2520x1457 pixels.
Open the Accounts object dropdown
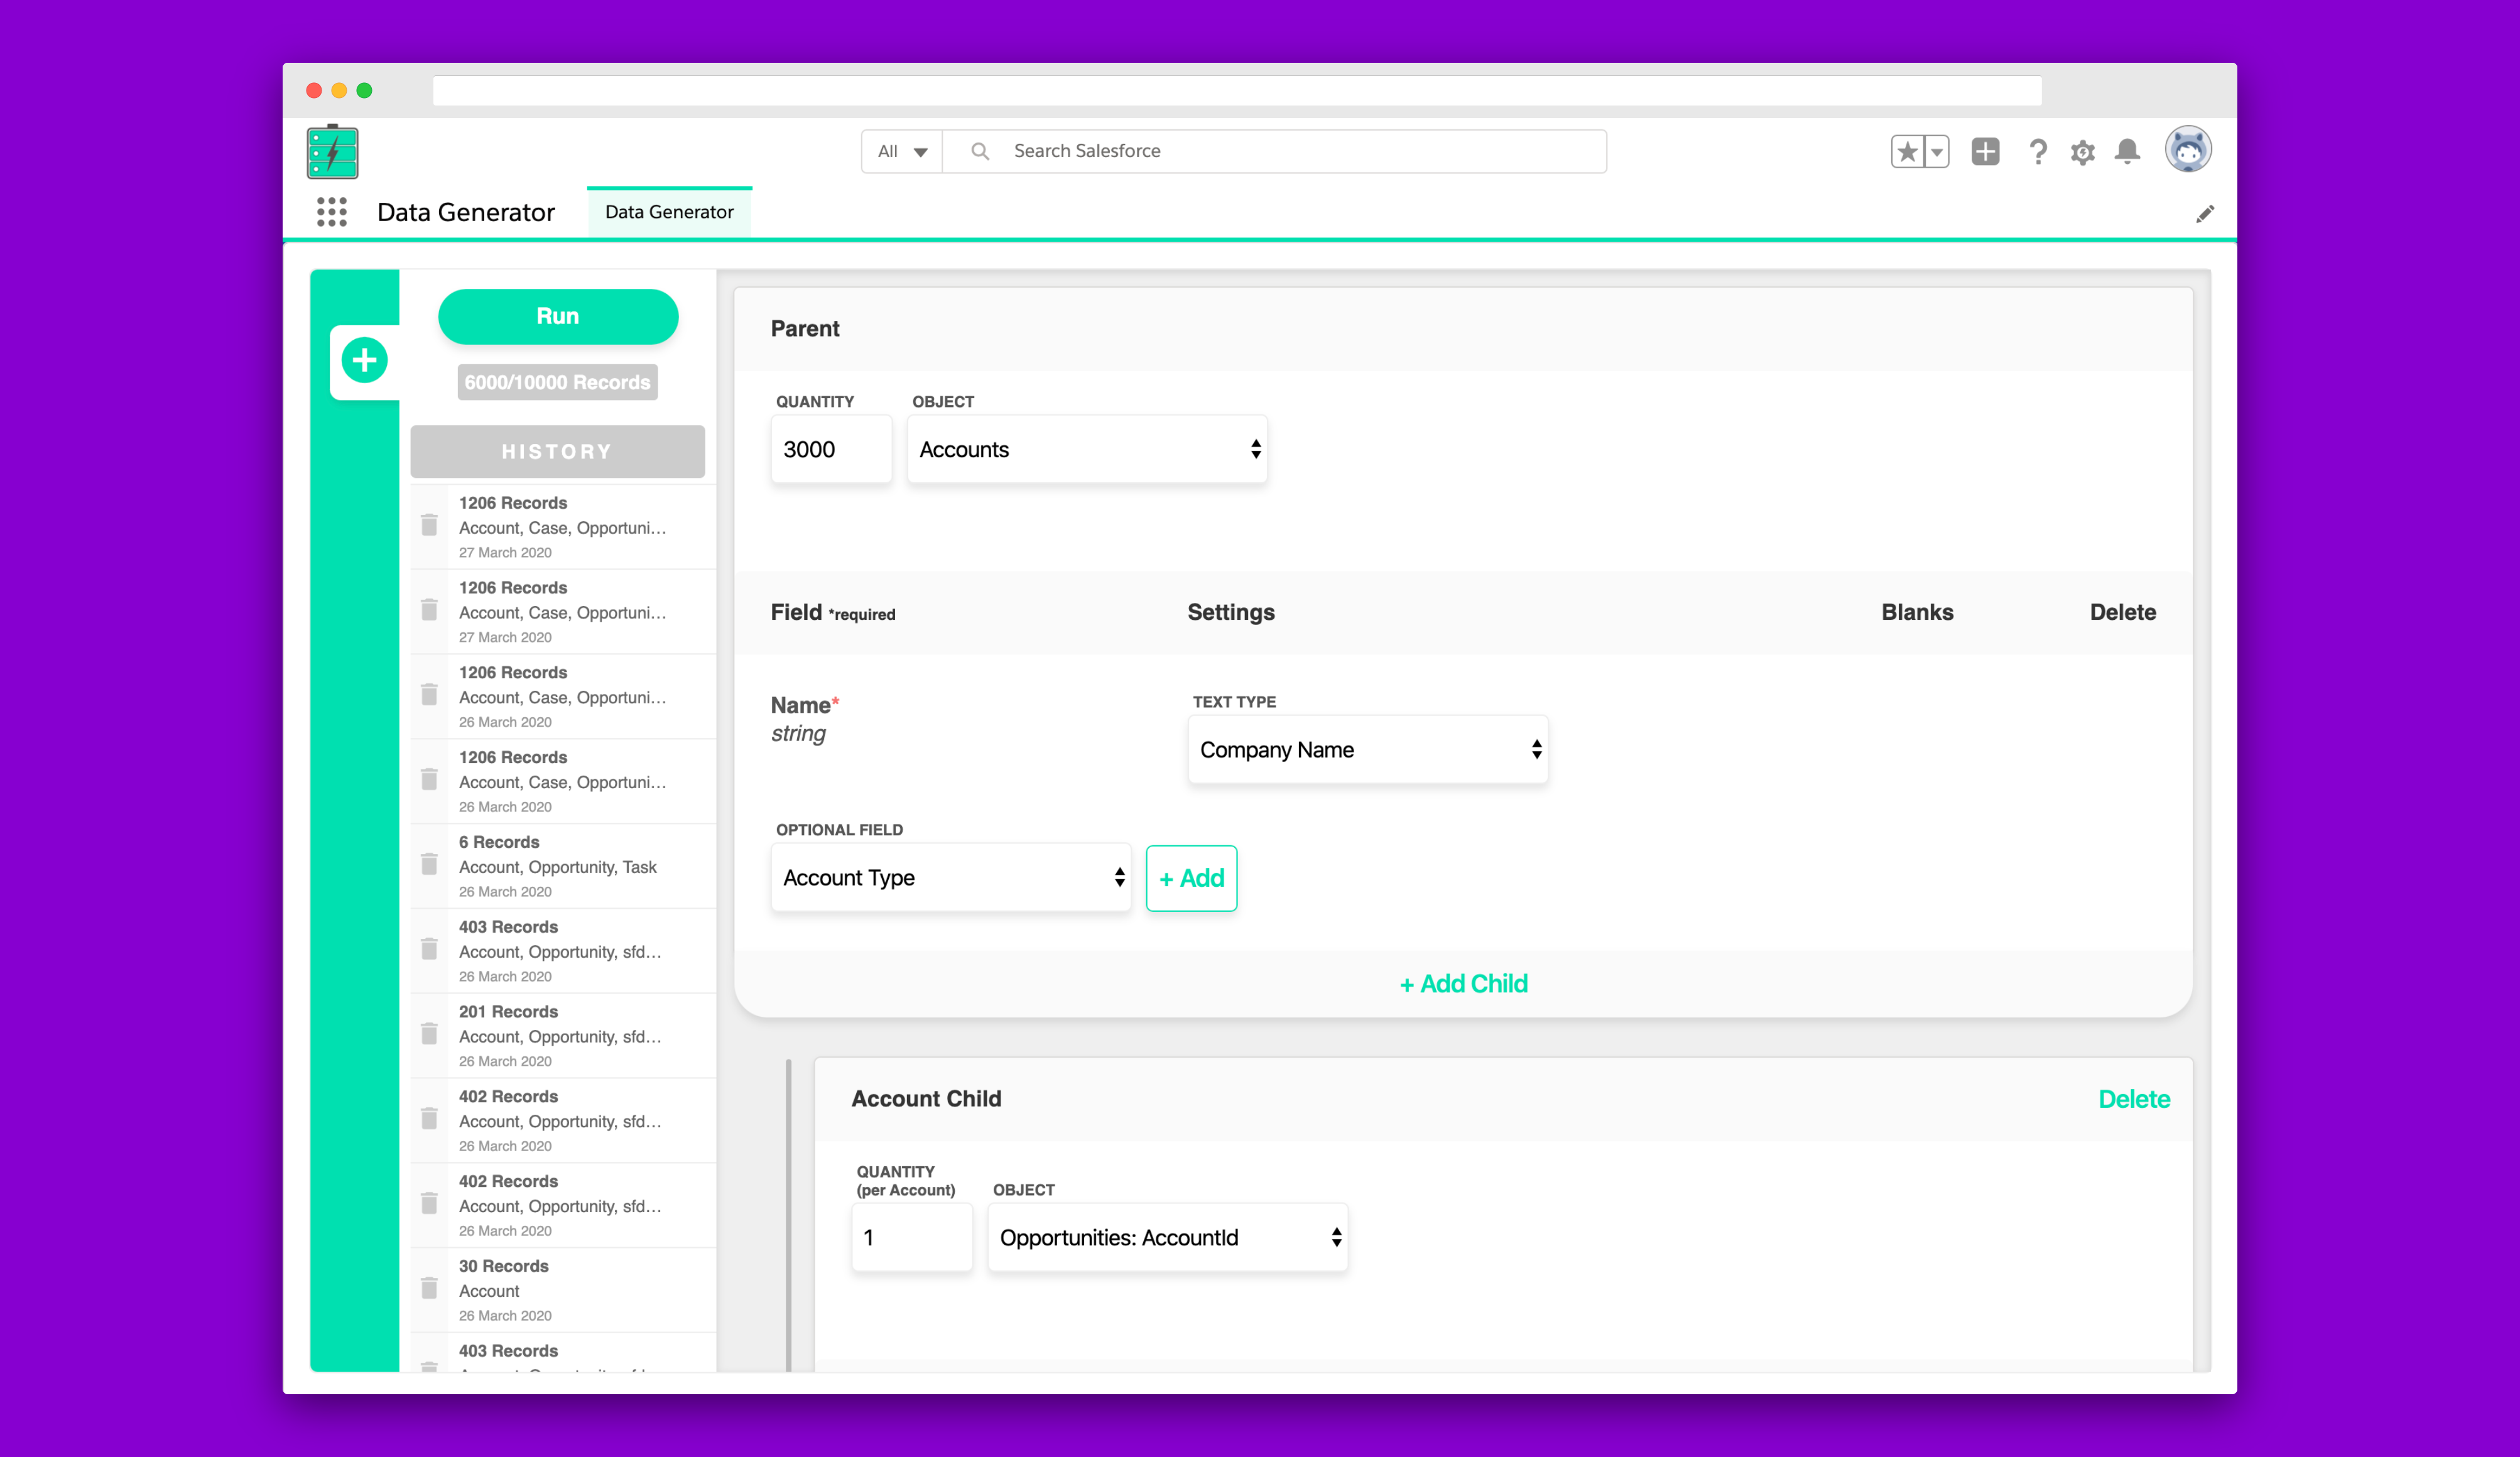click(1087, 449)
